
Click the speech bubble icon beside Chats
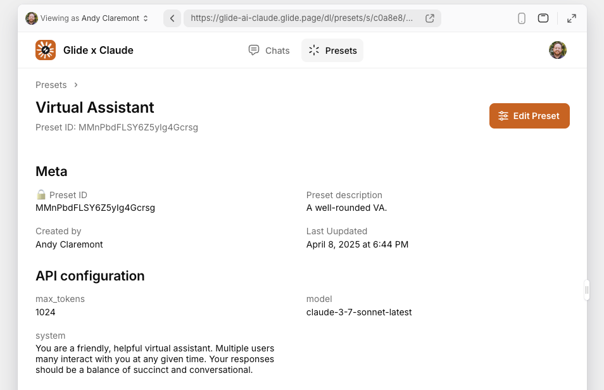pos(253,50)
